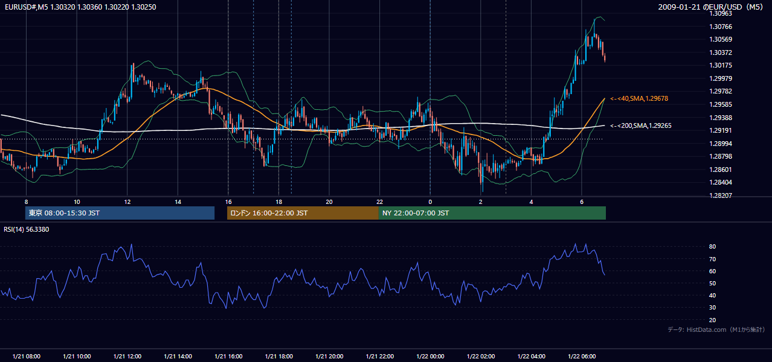Click the 1/22 00:00 bottom time label
The width and height of the screenshot is (772, 362).
[x=430, y=357]
